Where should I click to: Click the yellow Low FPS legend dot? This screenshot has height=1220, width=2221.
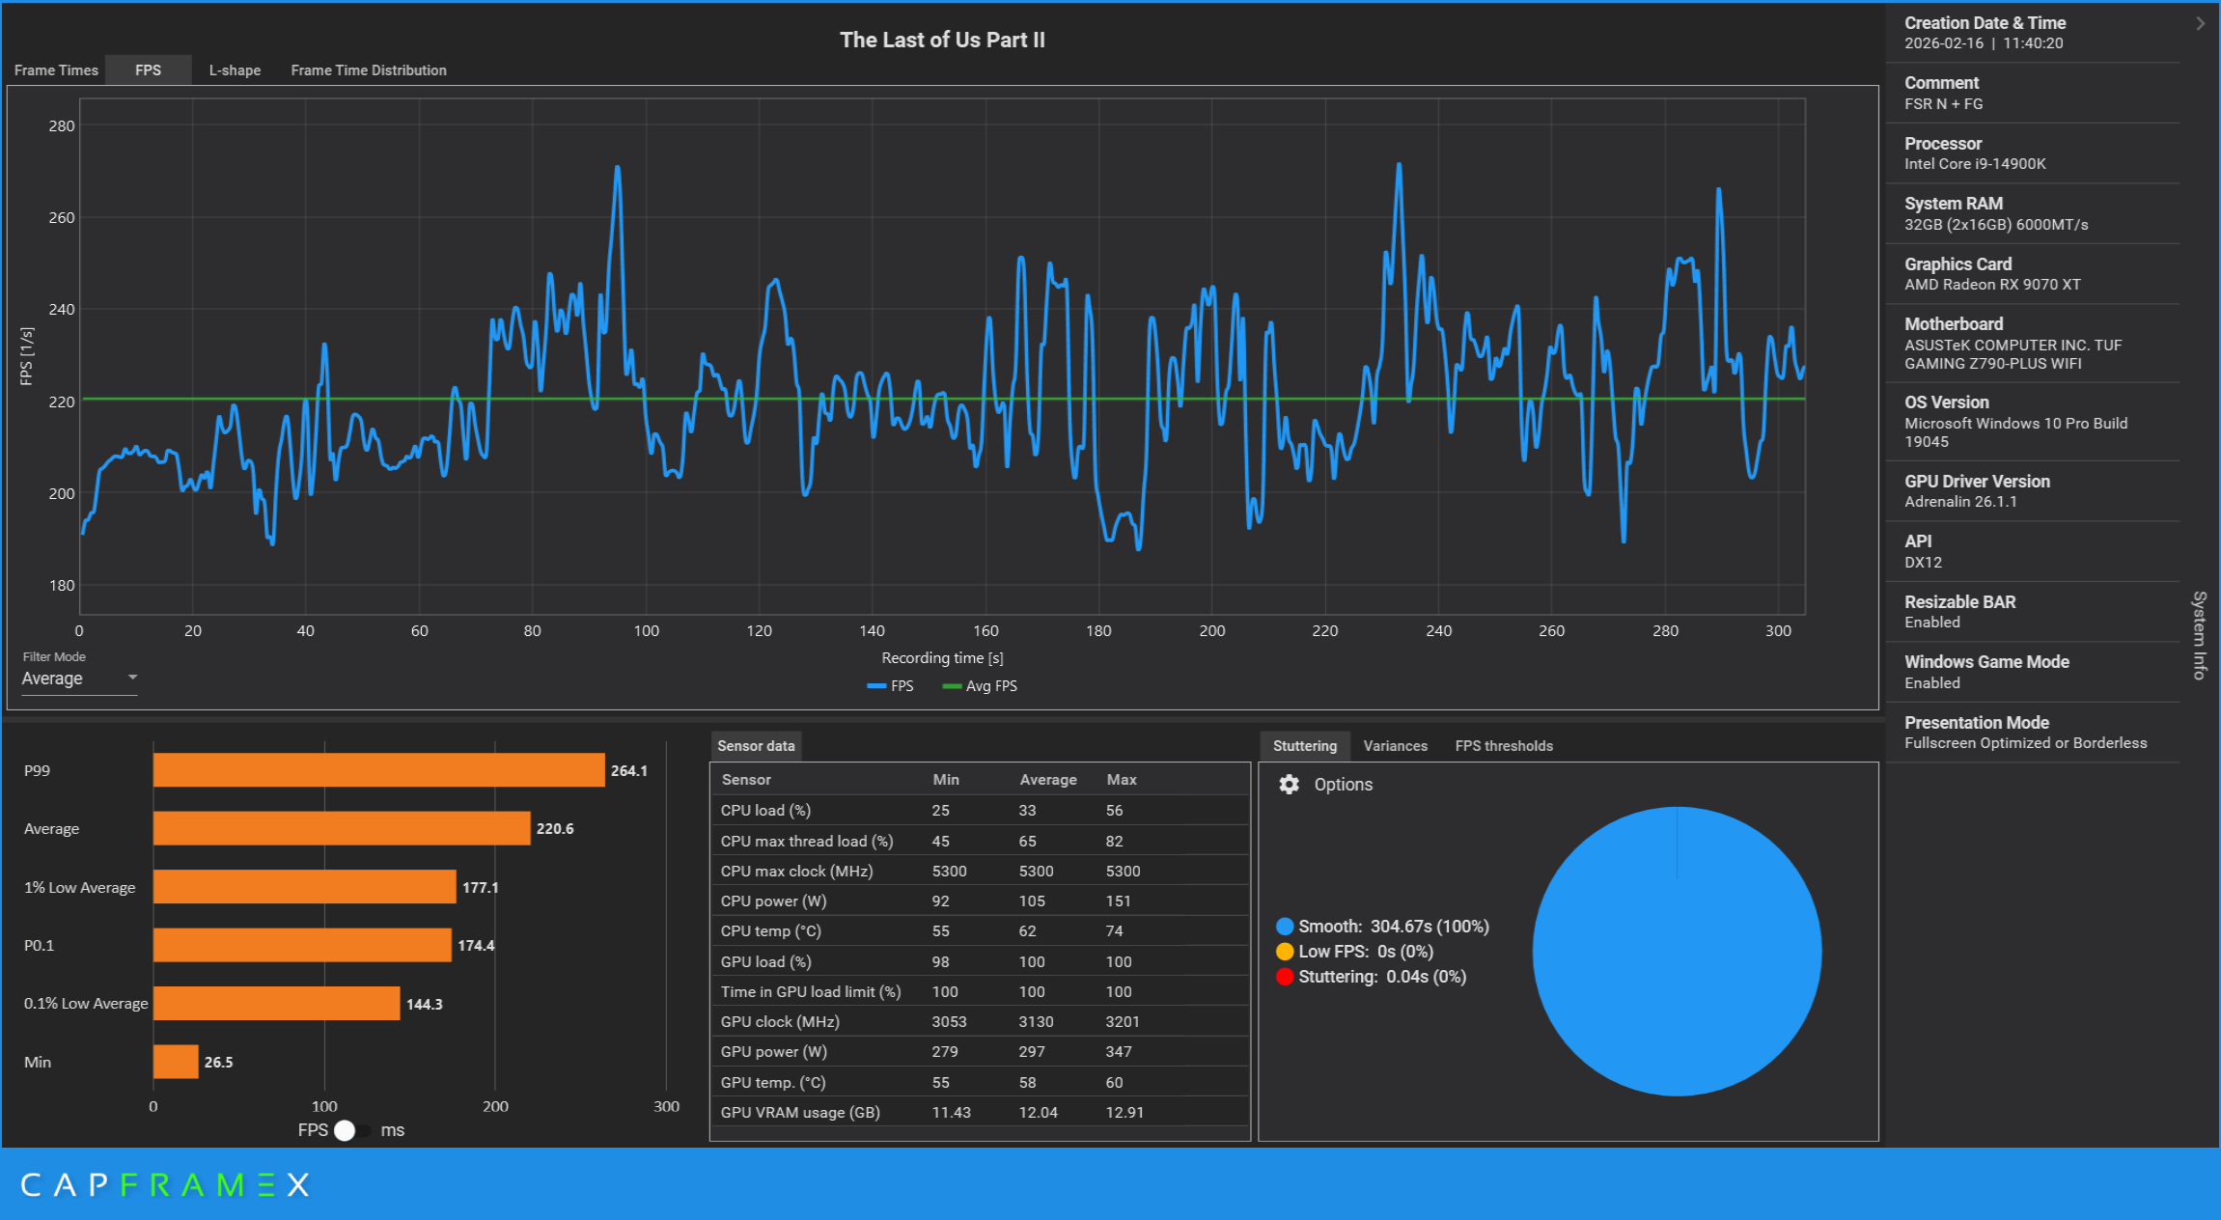1285,952
